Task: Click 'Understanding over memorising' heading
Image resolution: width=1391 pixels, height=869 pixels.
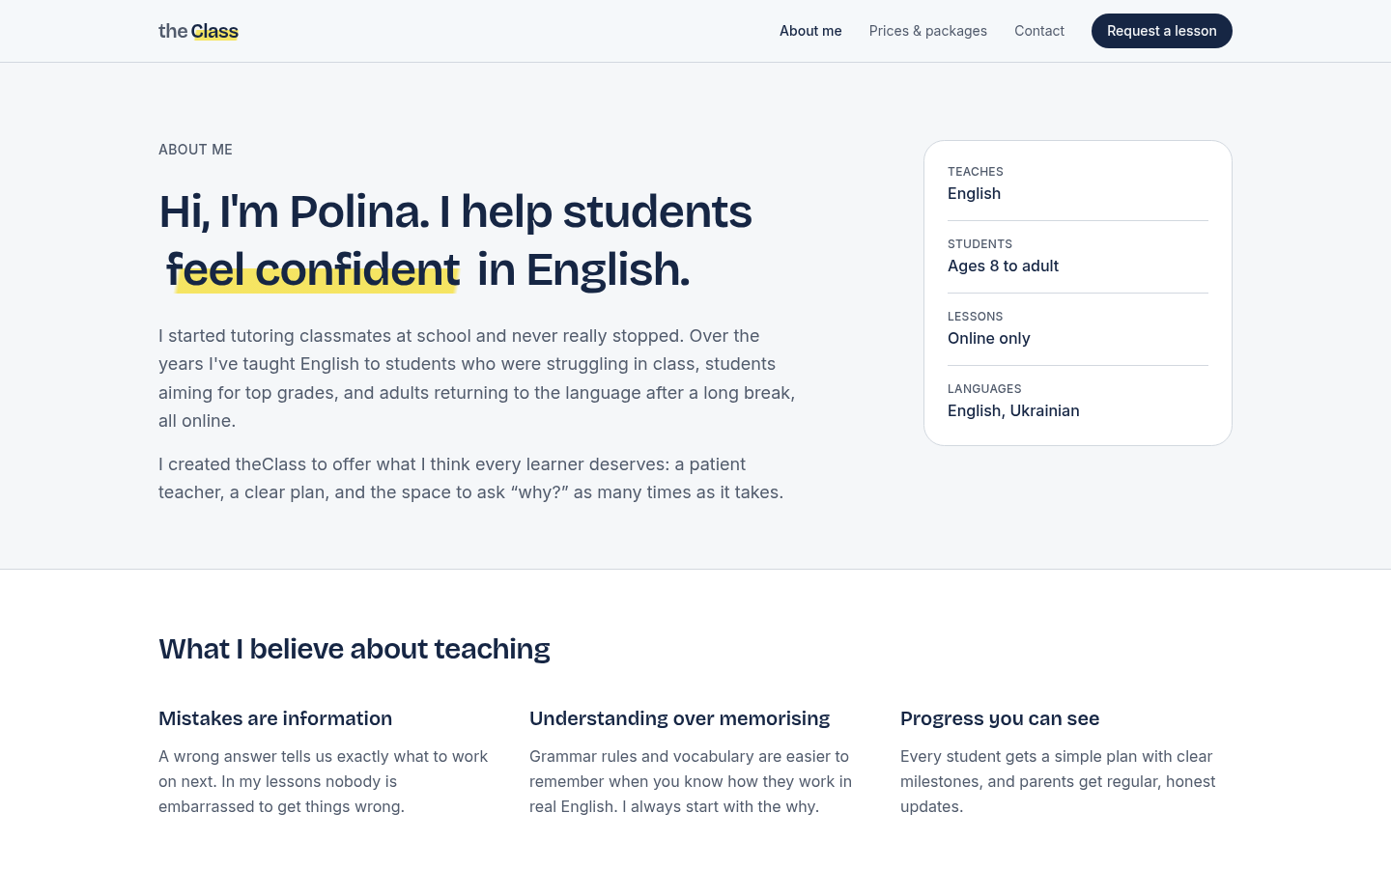Action: point(679,718)
